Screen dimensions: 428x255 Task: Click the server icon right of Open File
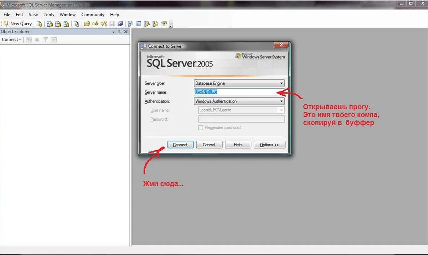tap(95, 24)
